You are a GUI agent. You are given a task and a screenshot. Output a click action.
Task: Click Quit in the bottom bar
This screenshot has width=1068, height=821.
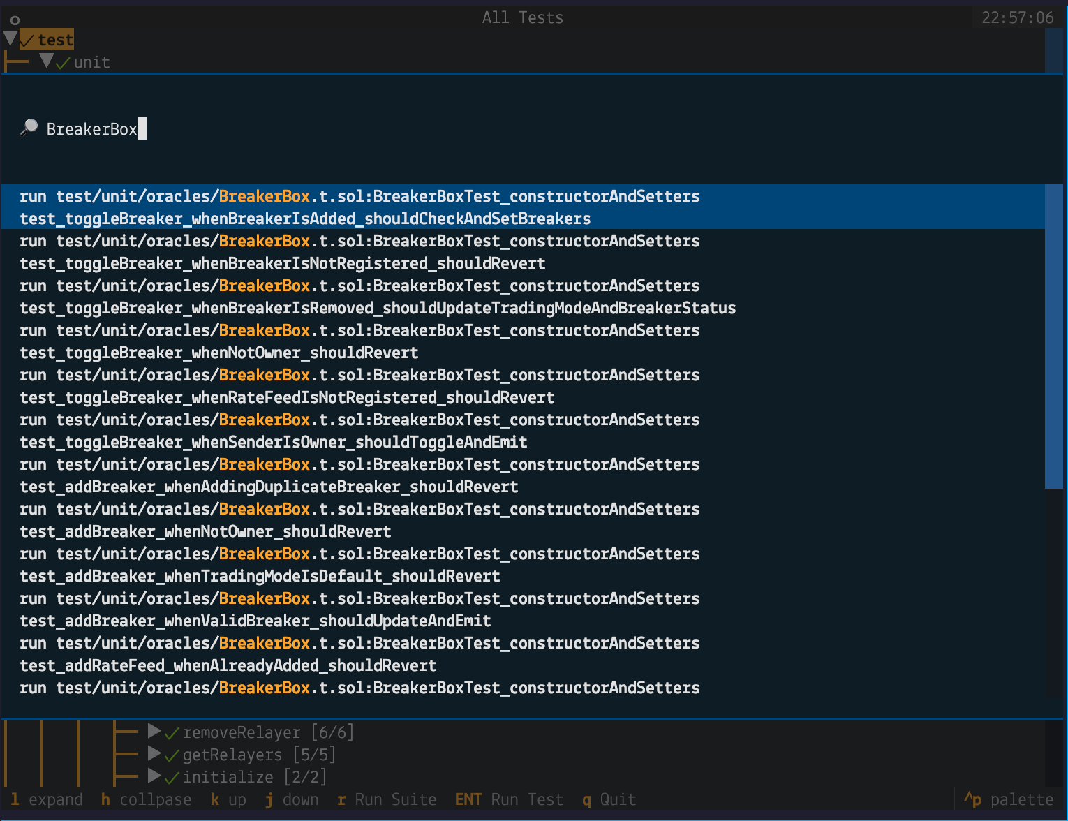(x=618, y=799)
